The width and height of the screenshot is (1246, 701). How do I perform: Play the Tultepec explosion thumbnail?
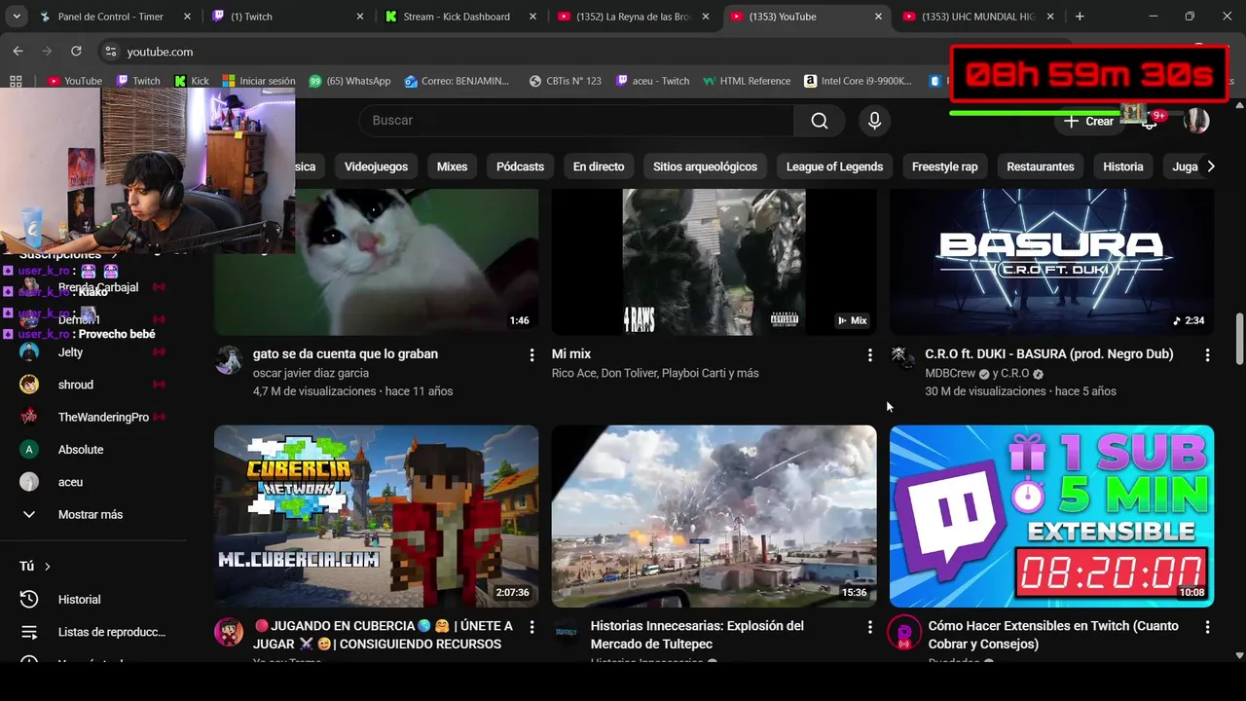[x=714, y=516]
